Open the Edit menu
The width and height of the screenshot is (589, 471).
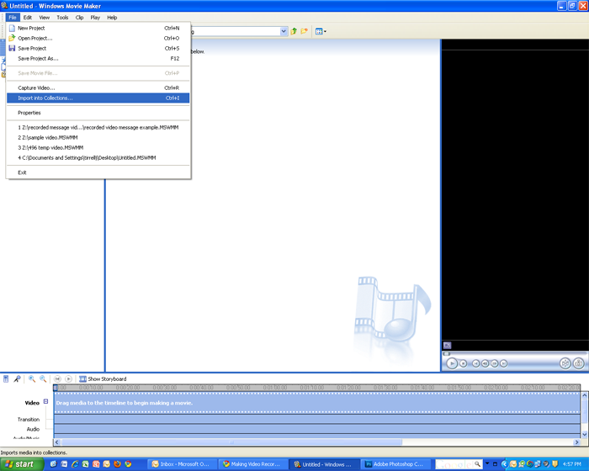28,18
